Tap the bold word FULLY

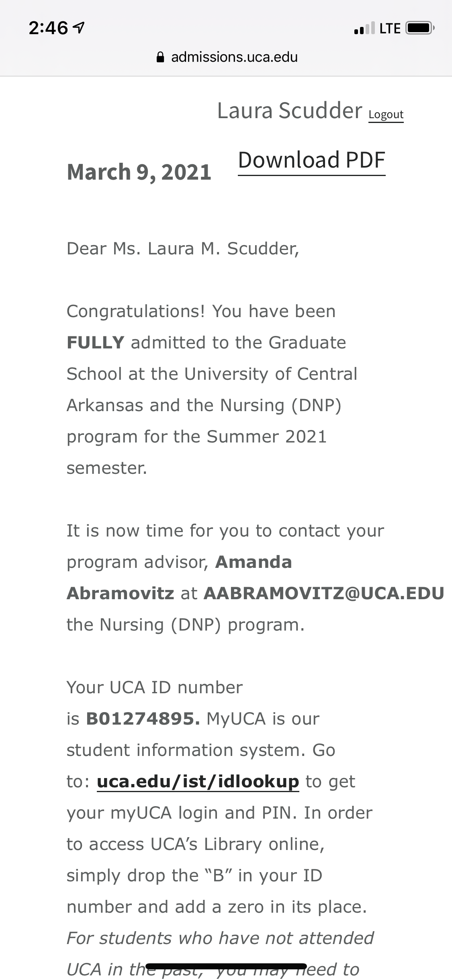pyautogui.click(x=96, y=343)
